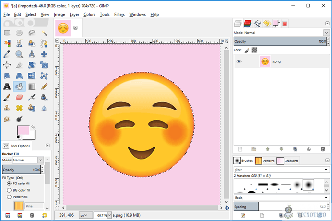Screen dimensions: 332x221
Task: Switch to the Channels tab
Action: pos(248,24)
